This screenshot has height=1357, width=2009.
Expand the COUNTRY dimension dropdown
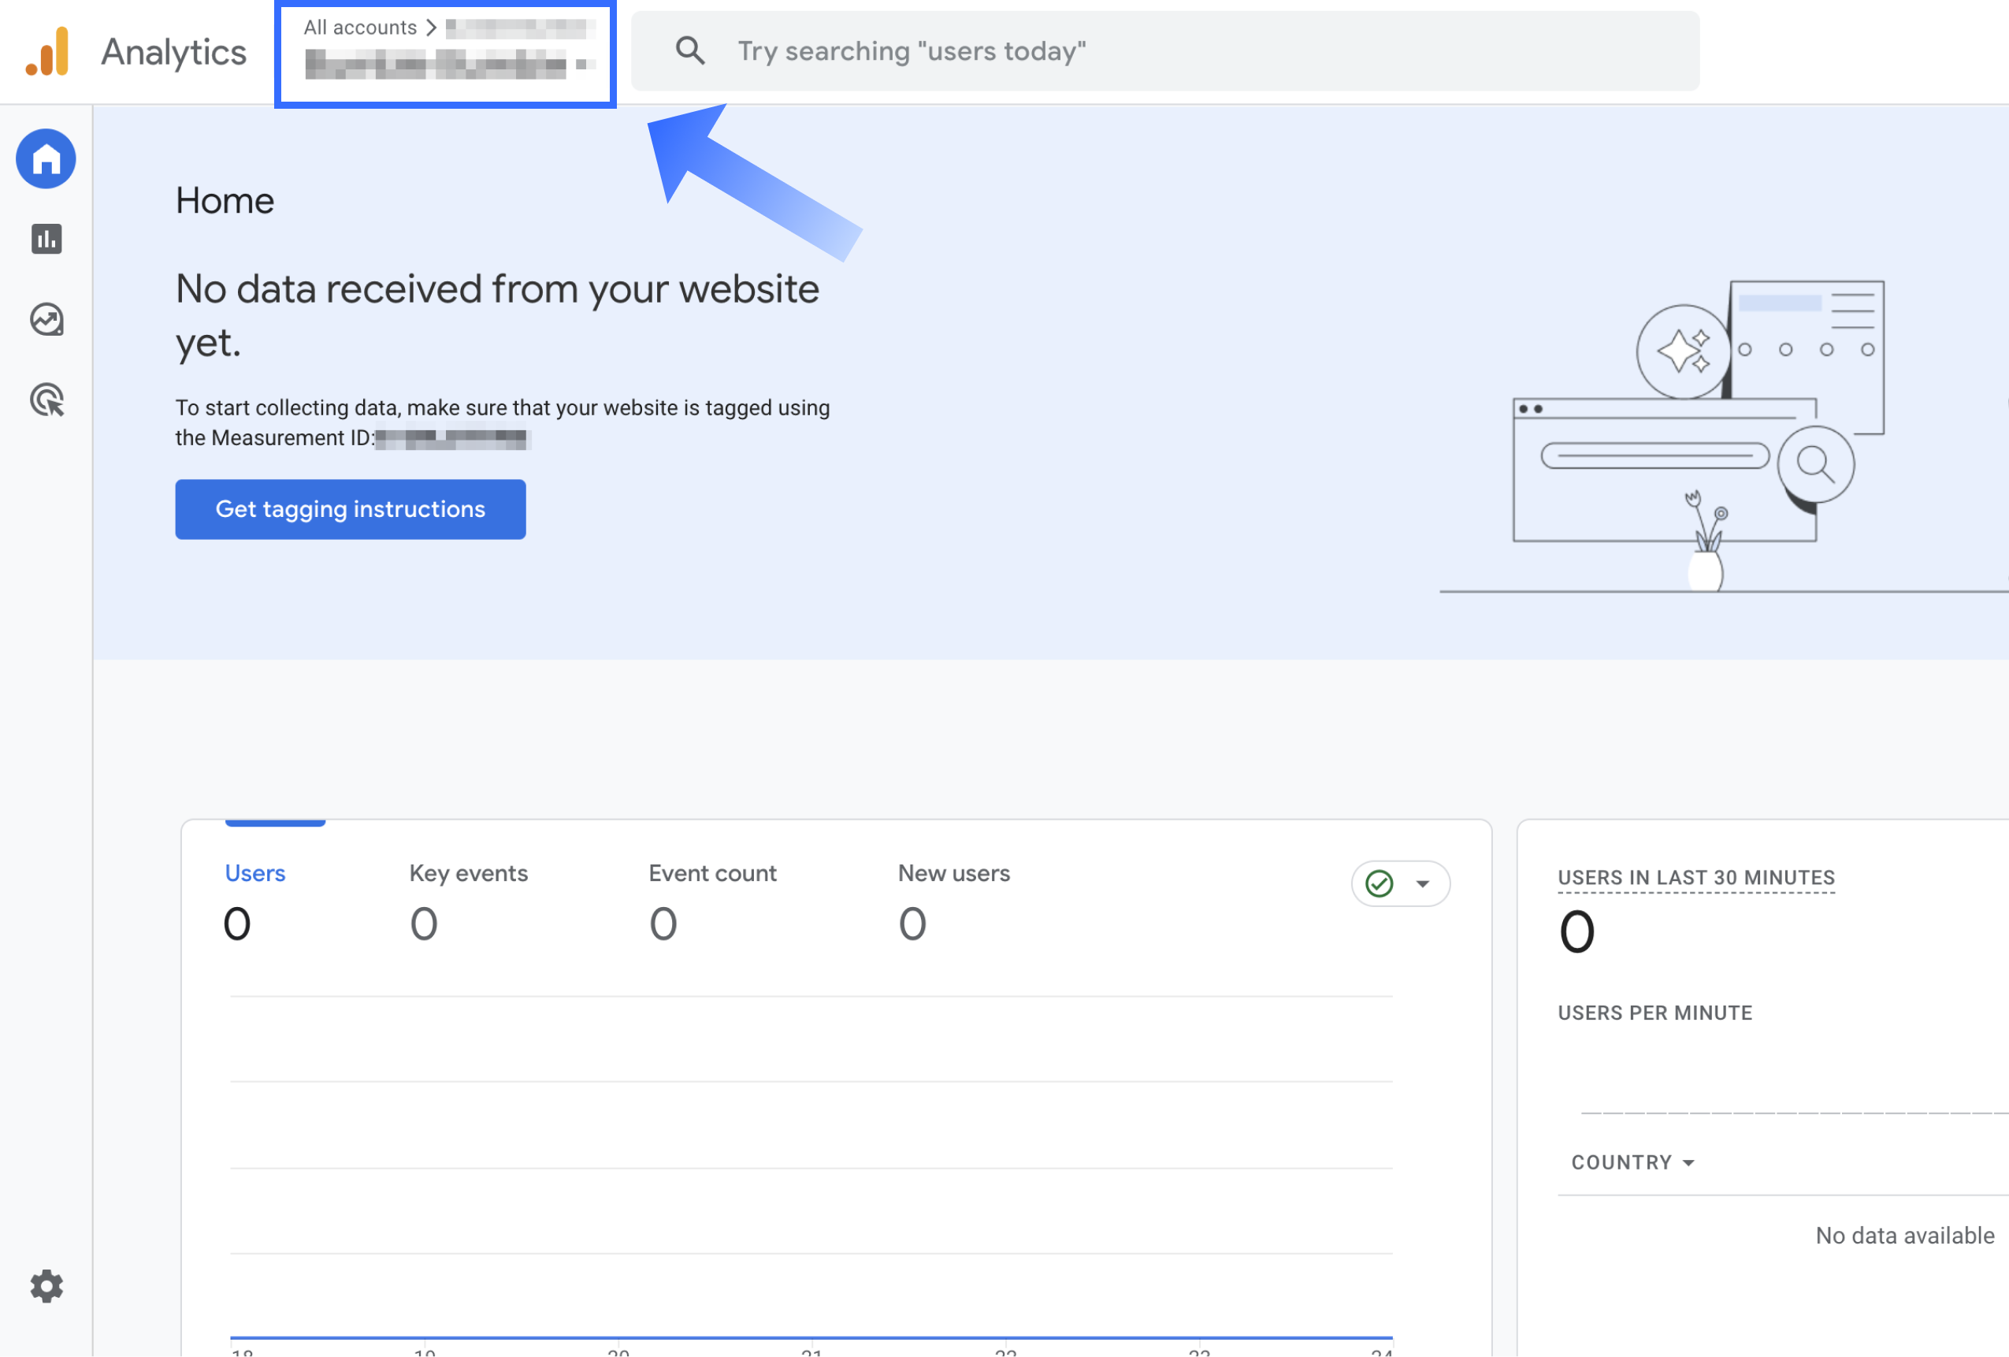(1632, 1162)
